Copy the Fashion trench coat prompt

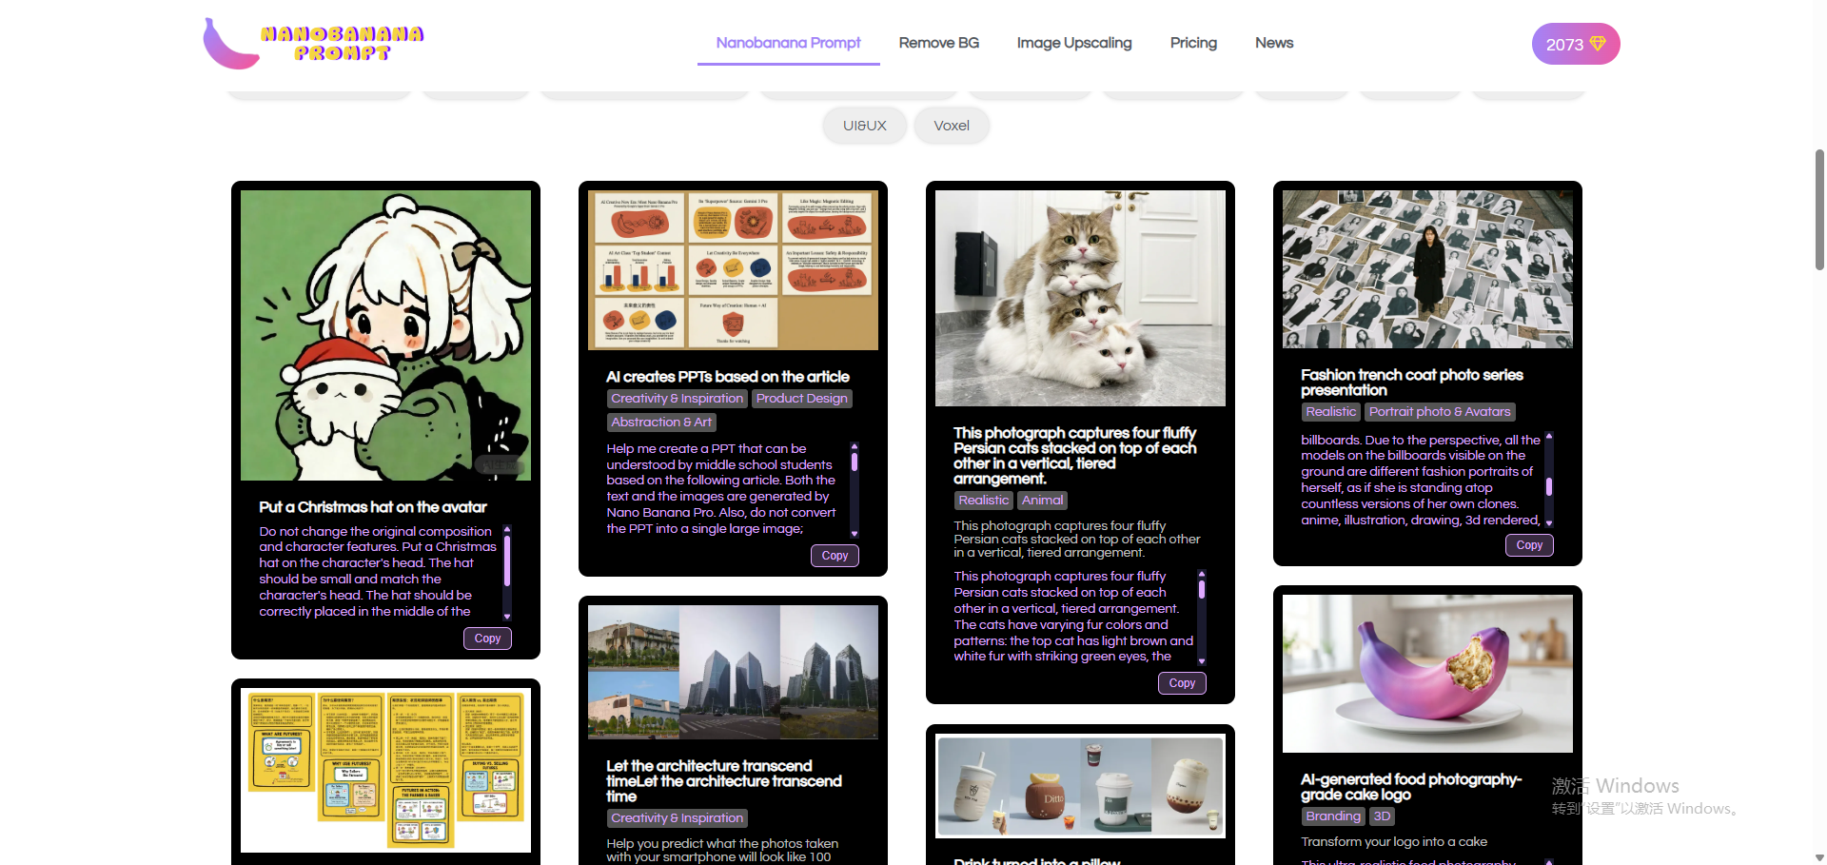coord(1529,545)
